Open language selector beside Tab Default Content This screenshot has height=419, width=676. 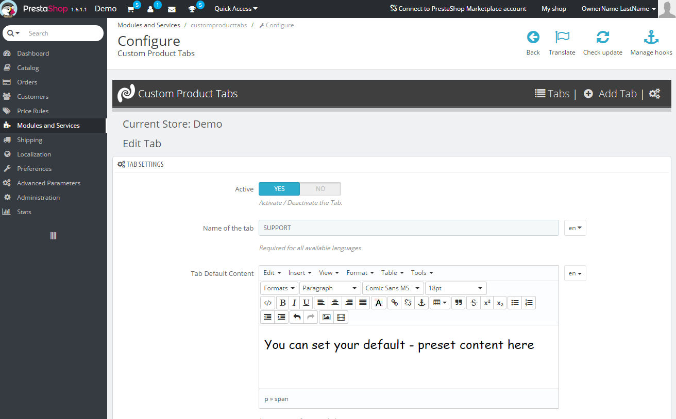point(576,273)
